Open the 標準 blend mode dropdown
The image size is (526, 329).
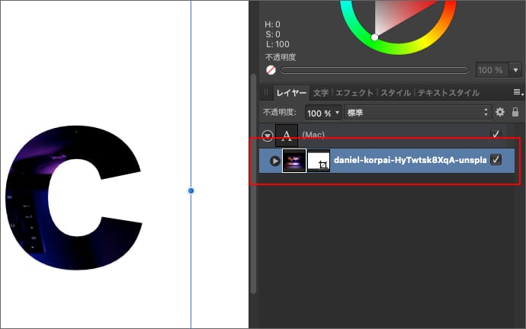pyautogui.click(x=417, y=112)
